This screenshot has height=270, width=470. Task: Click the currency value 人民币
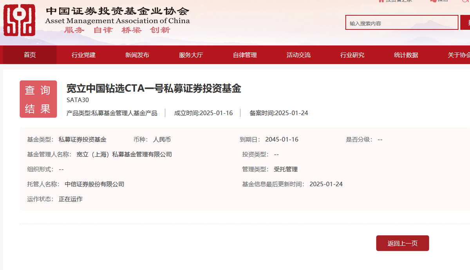(162, 140)
